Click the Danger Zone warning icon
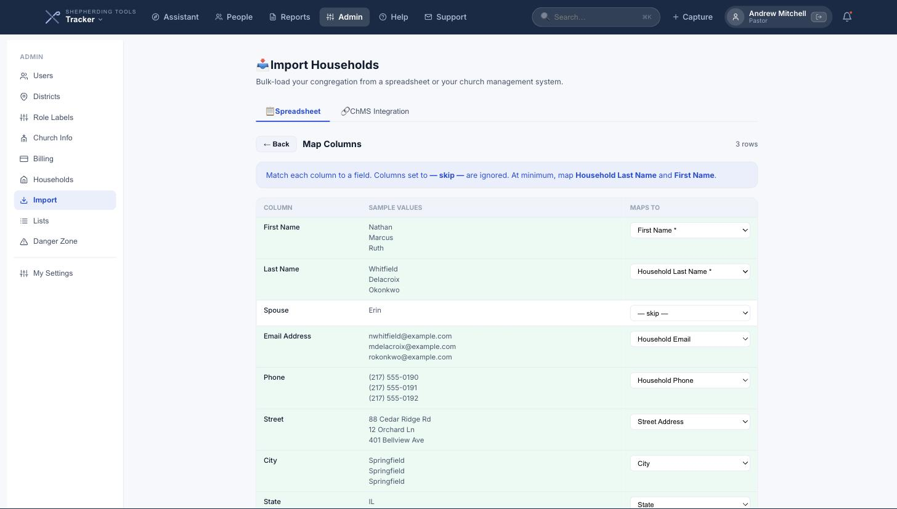The height and width of the screenshot is (509, 897). (x=24, y=241)
